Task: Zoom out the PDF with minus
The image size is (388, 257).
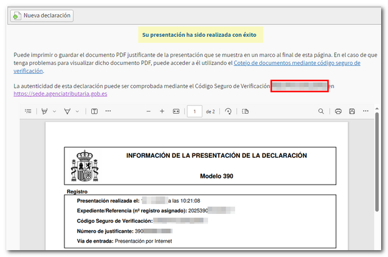Action: (x=148, y=111)
